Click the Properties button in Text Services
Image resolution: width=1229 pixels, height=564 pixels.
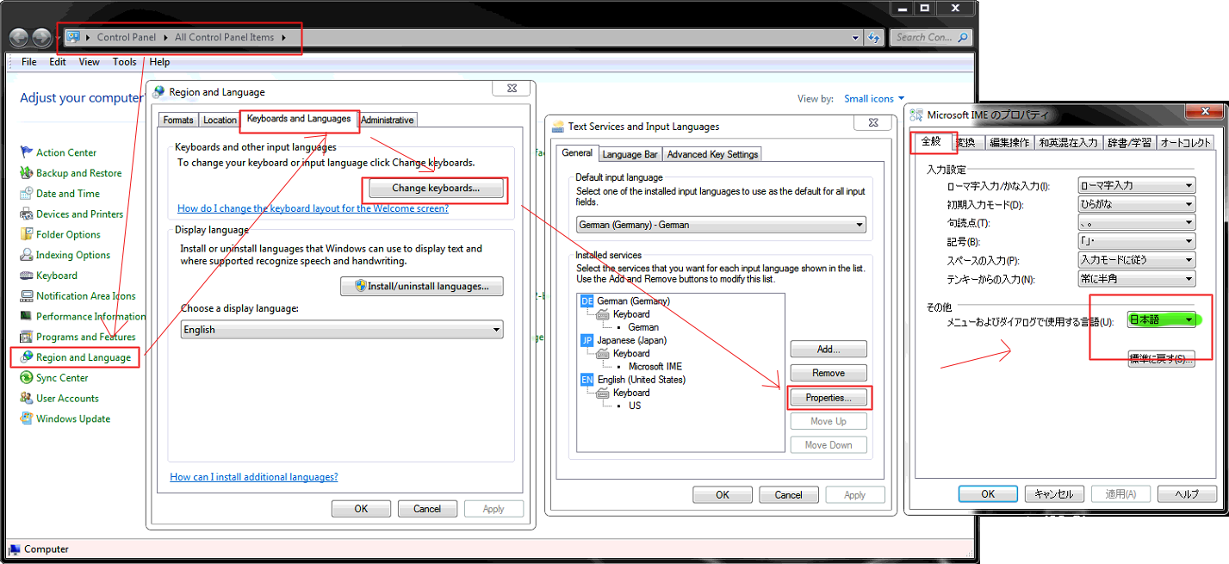(x=829, y=397)
